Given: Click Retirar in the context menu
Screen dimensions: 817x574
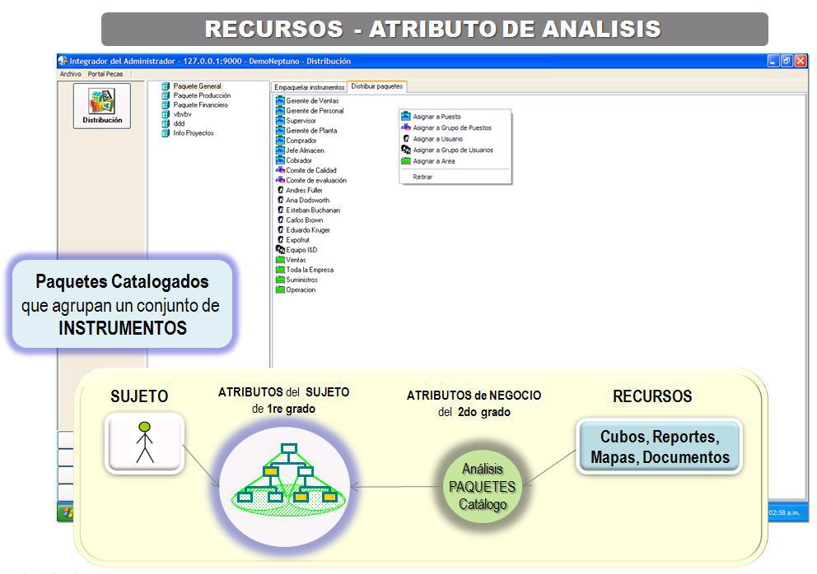Looking at the screenshot, I should tap(423, 177).
